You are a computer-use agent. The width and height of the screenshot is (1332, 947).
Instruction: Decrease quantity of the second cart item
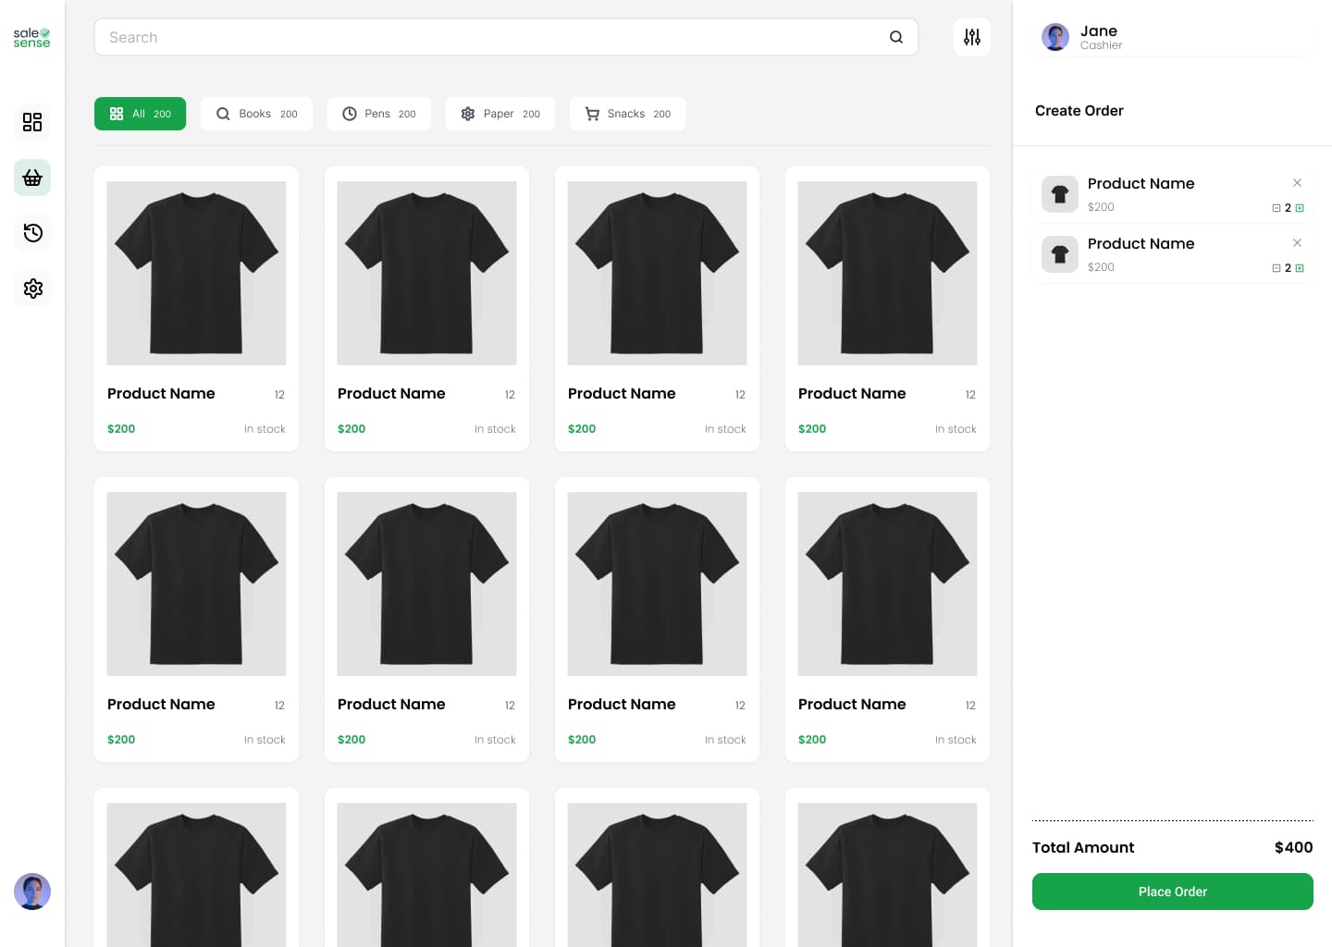1276,268
